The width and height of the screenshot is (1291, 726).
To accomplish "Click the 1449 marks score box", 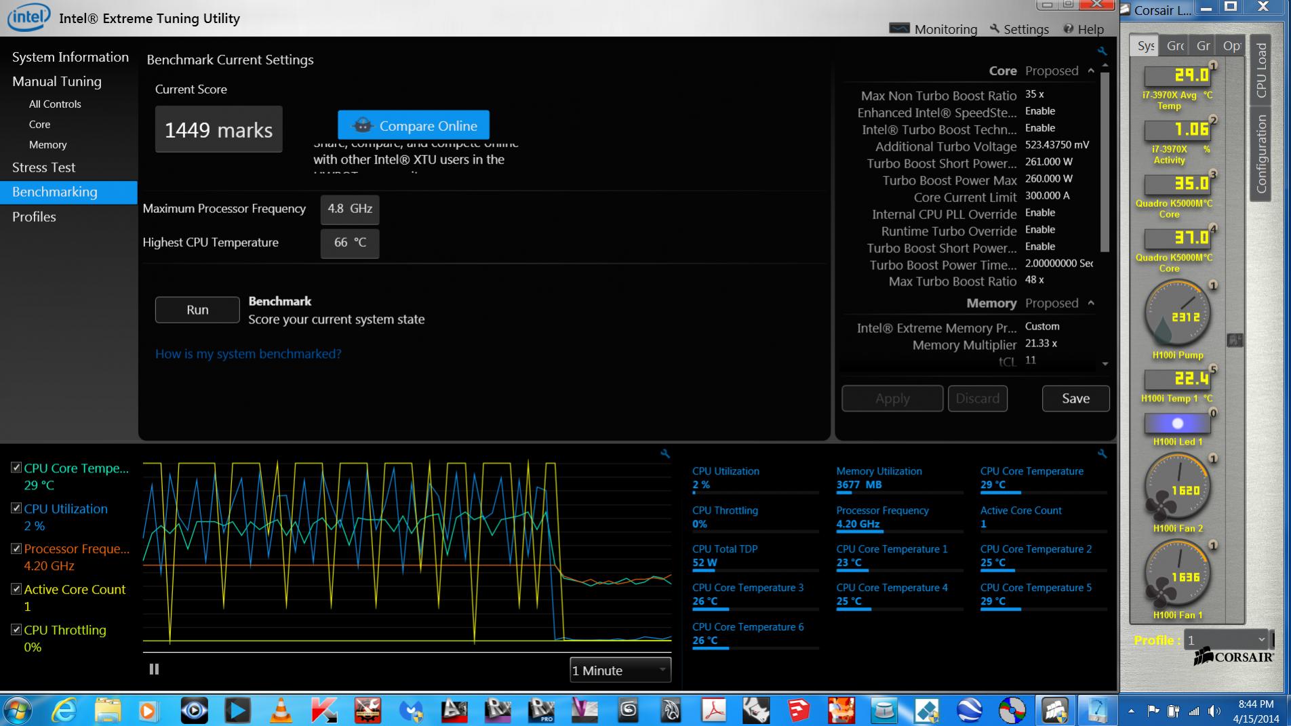I will (x=218, y=129).
